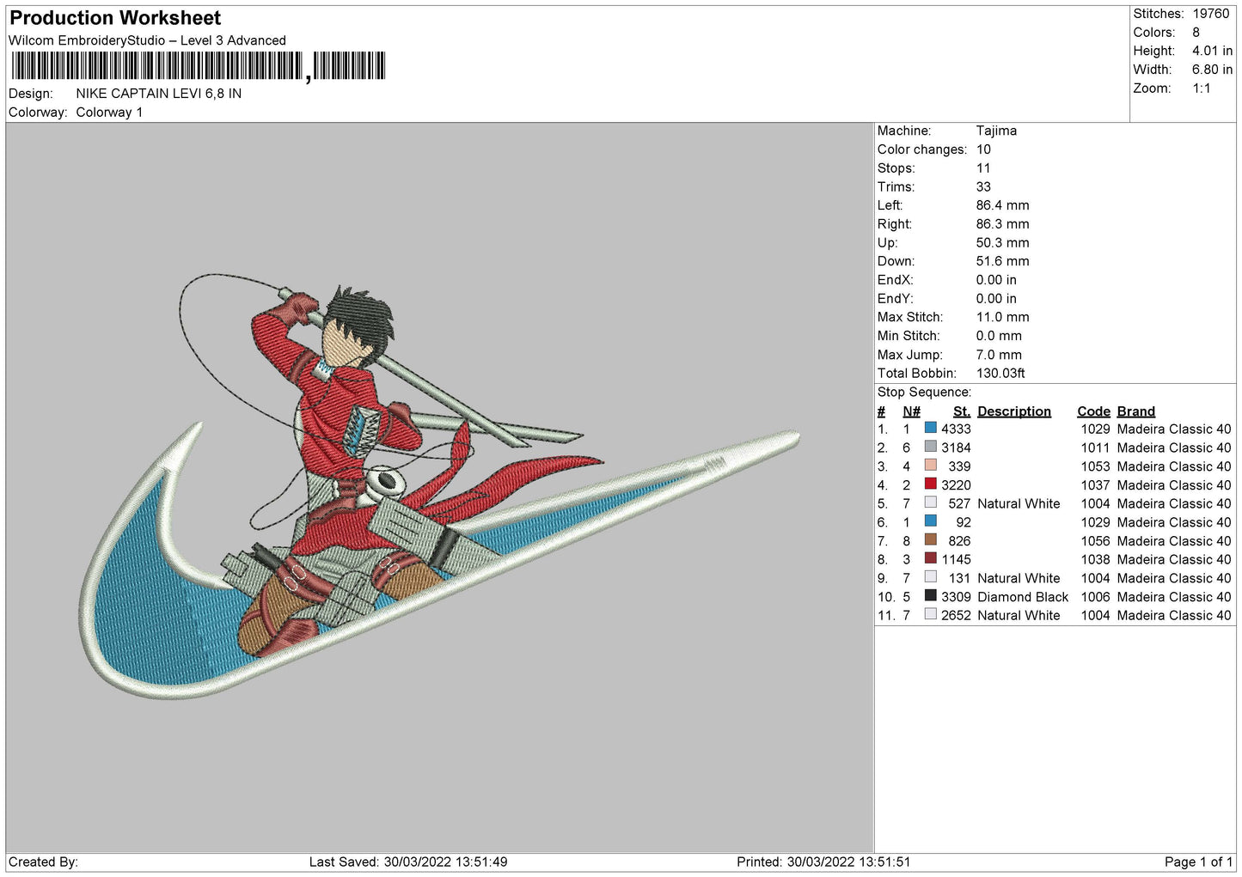
Task: Click the barcode under the worksheet title
Action: point(198,66)
